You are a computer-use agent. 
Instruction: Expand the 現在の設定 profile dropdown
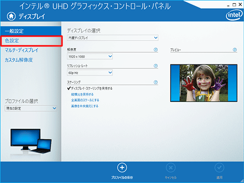pos(31,108)
